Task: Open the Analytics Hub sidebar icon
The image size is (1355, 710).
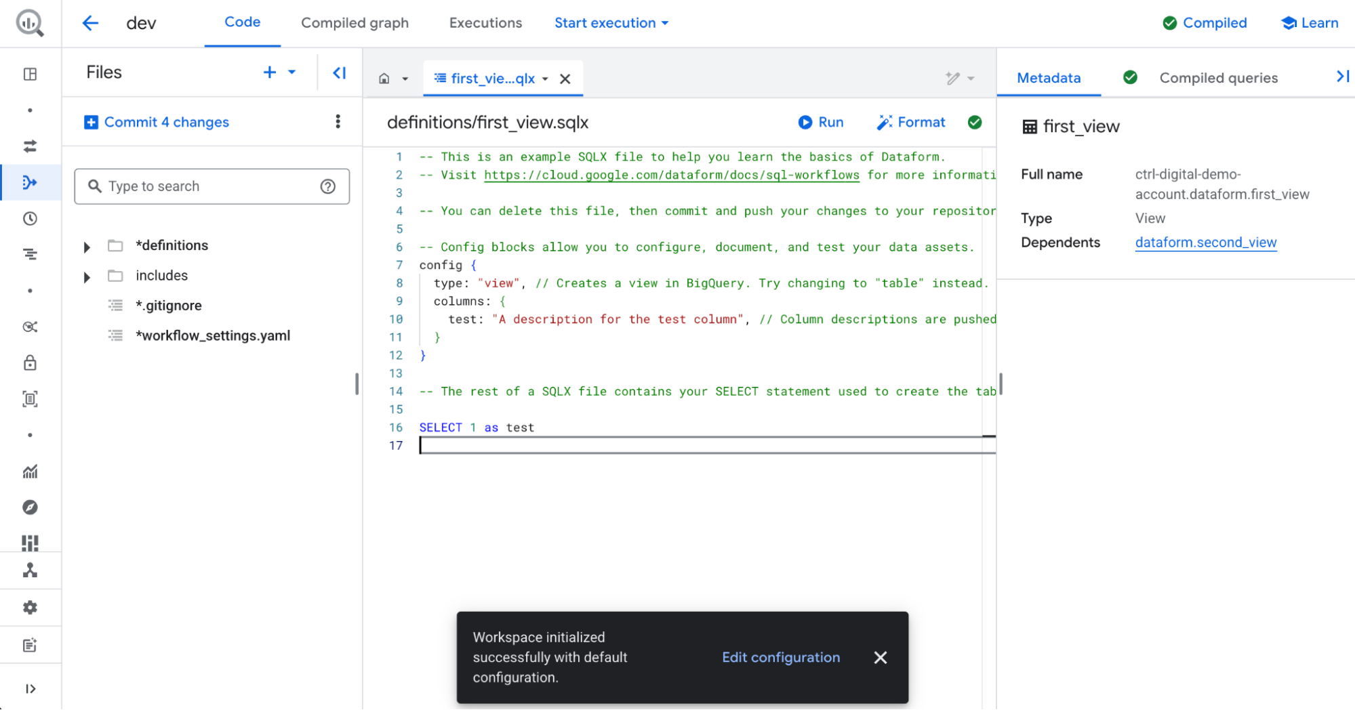Action: [x=30, y=327]
